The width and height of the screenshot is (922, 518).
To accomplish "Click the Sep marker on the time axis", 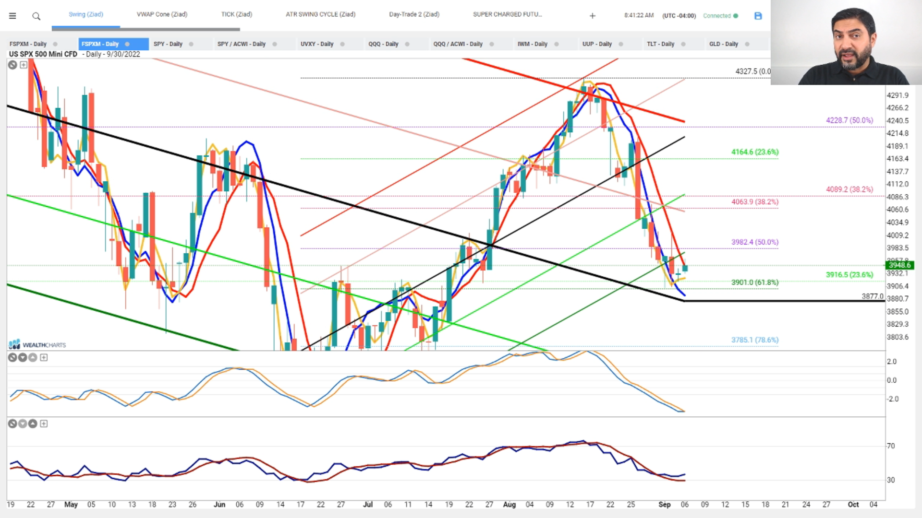I will [665, 505].
